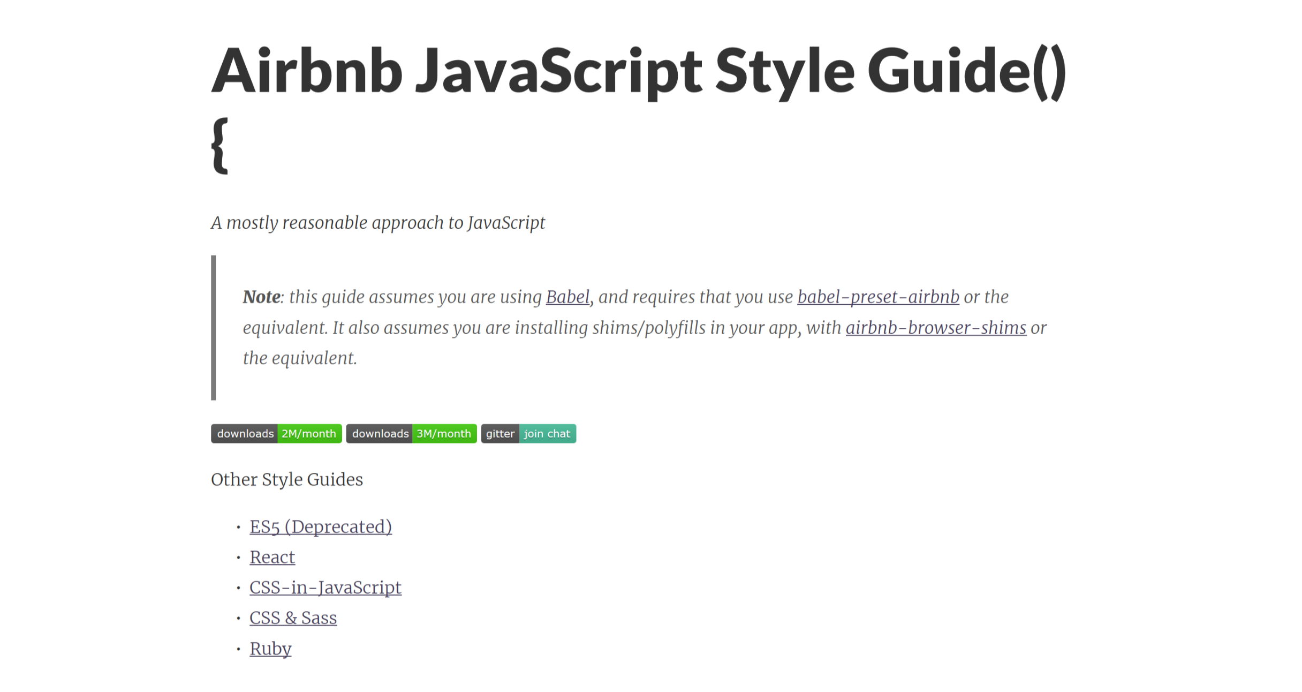Go to the React style guide

[x=272, y=557]
